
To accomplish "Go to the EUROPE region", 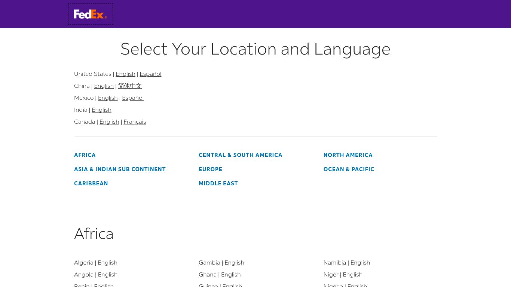I will (x=210, y=169).
